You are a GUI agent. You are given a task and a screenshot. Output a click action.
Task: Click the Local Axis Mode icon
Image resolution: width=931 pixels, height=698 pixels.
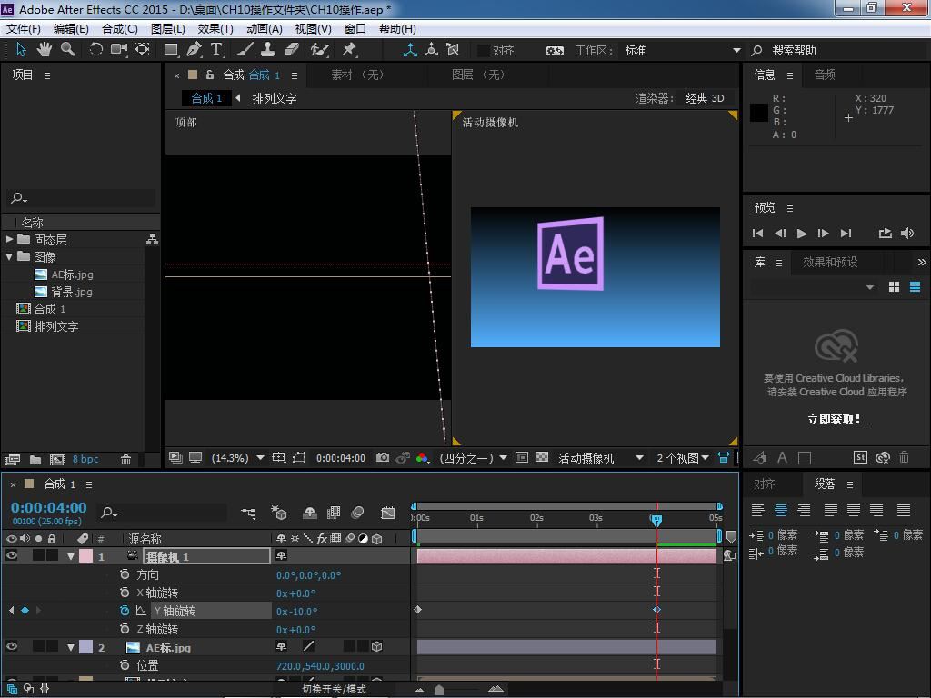point(410,50)
